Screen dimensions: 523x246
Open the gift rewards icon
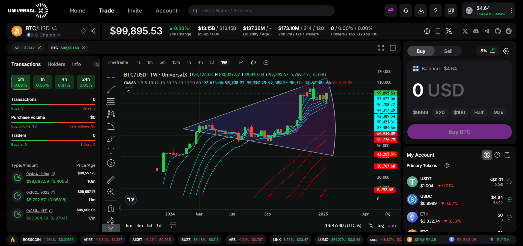(391, 11)
